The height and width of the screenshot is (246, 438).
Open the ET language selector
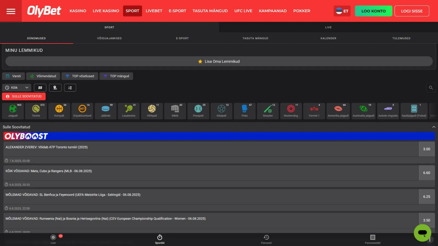[342, 11]
